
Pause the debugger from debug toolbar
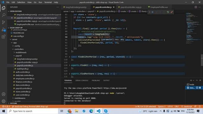(153, 12)
